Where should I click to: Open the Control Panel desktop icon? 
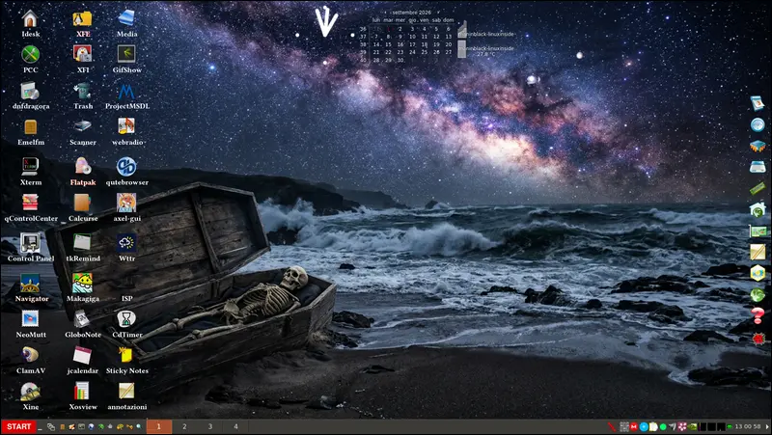point(30,243)
